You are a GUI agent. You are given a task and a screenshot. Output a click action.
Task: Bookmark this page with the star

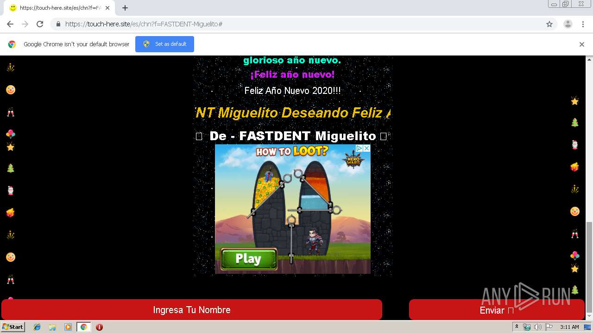549,24
